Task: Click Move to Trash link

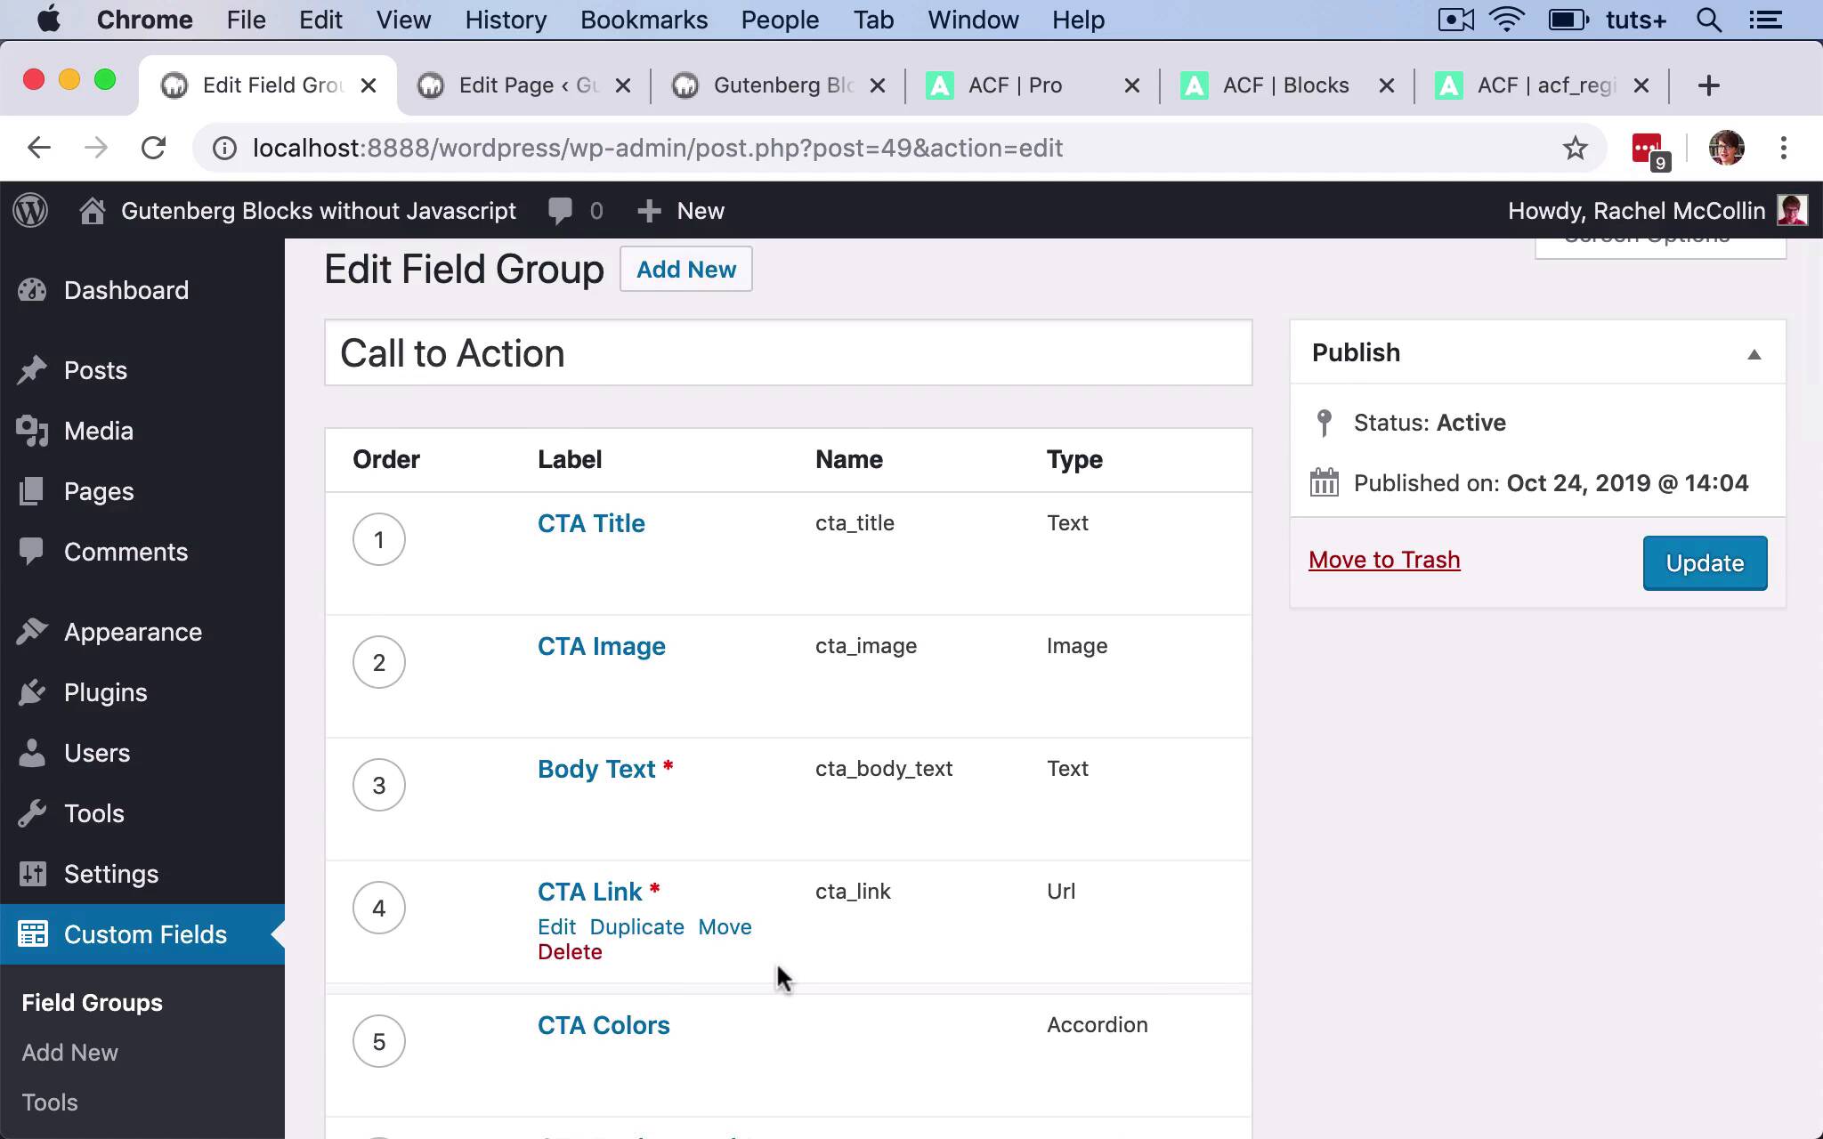Action: pyautogui.click(x=1384, y=560)
